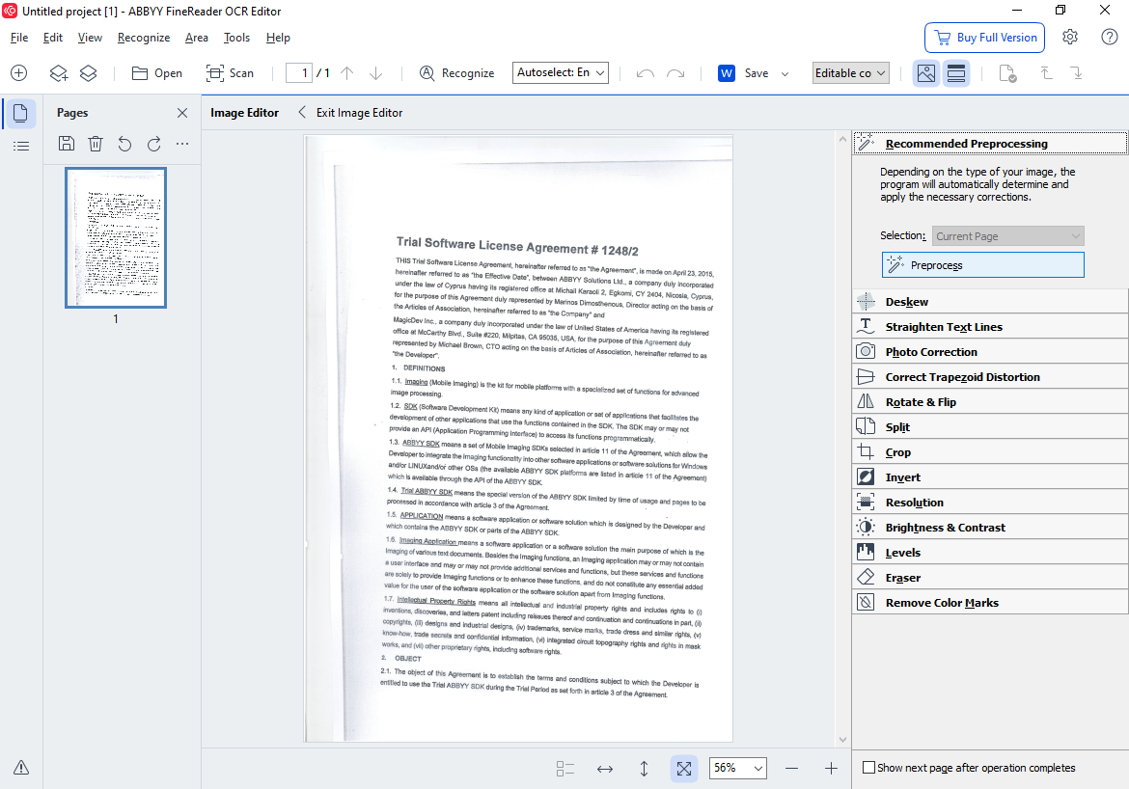Toggle the Image pane view
Viewport: 1129px width, 789px height.
pos(926,72)
